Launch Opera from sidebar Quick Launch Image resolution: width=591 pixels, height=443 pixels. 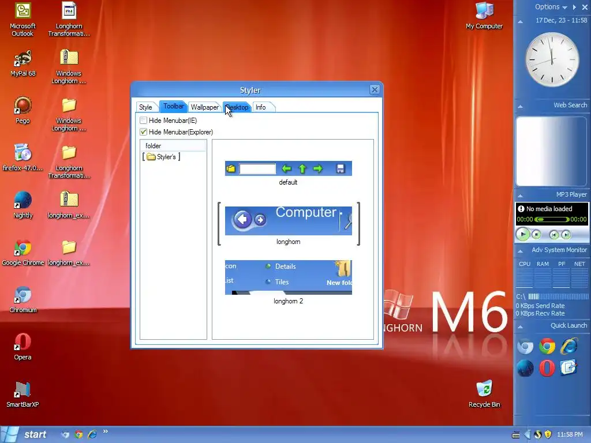point(547,368)
